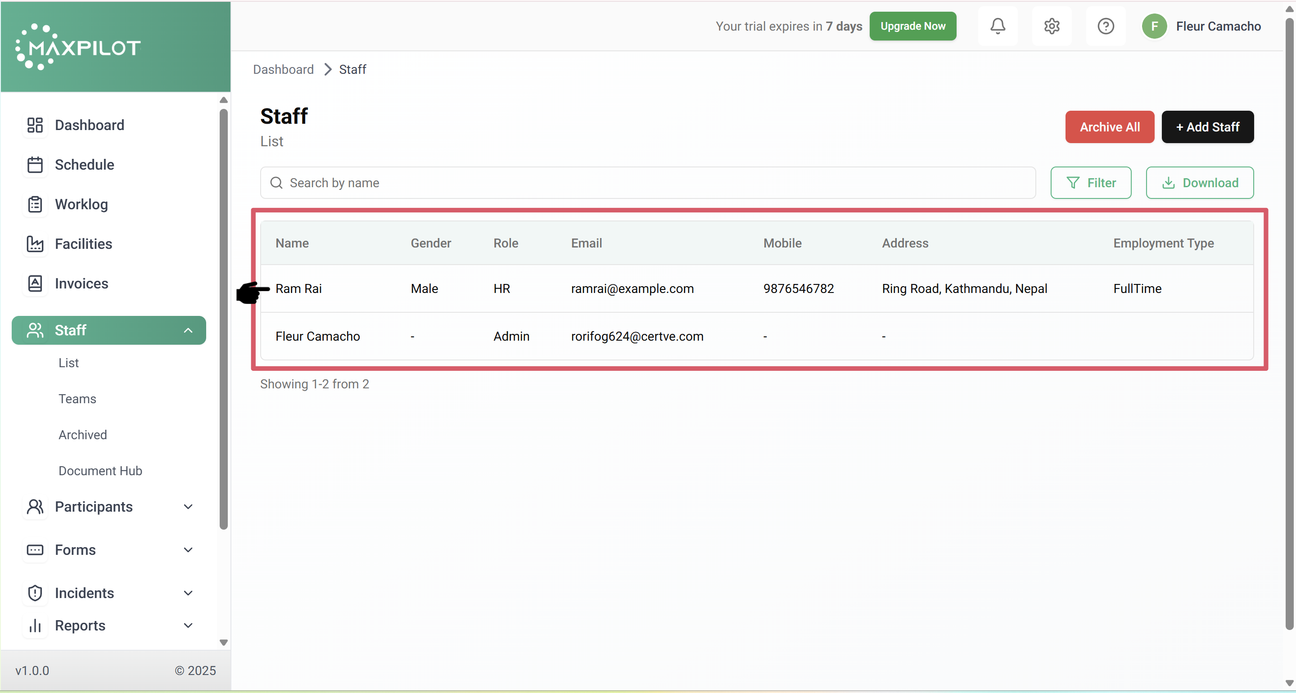Click the Archive All button
Image resolution: width=1296 pixels, height=693 pixels.
1109,127
